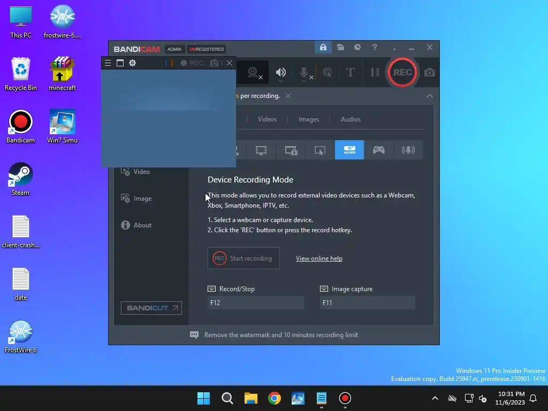Open File Explorer from the taskbar
The width and height of the screenshot is (548, 411).
click(x=250, y=398)
